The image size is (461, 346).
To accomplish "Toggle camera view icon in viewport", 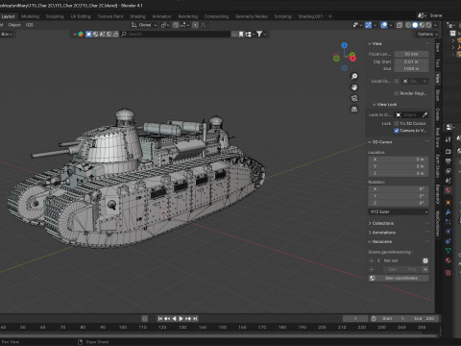I will point(354,98).
